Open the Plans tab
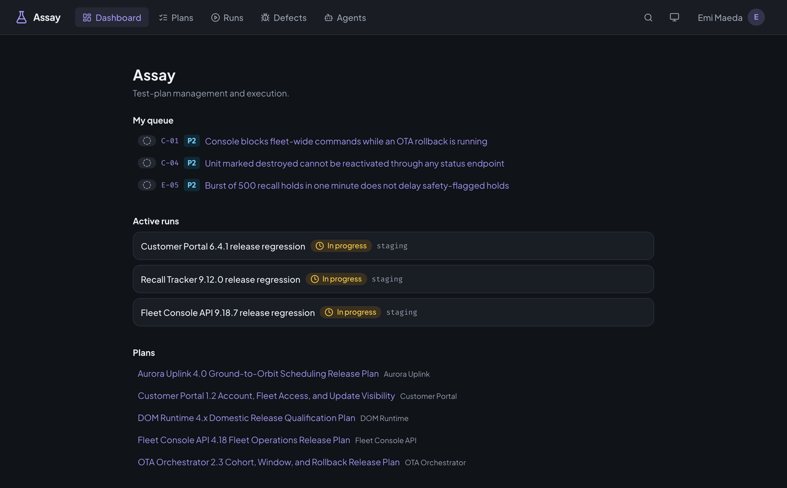This screenshot has height=488, width=787. [x=176, y=17]
